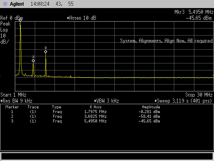This screenshot has width=214, height=161.
Task: Click the alignment required status message
Action: [166, 41]
